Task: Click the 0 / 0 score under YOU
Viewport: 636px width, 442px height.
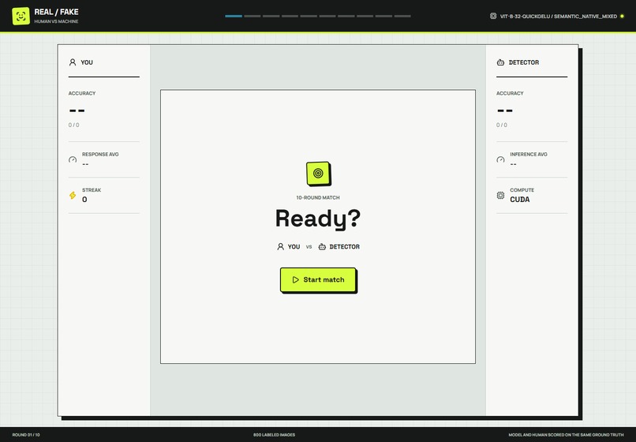Action: [74, 125]
